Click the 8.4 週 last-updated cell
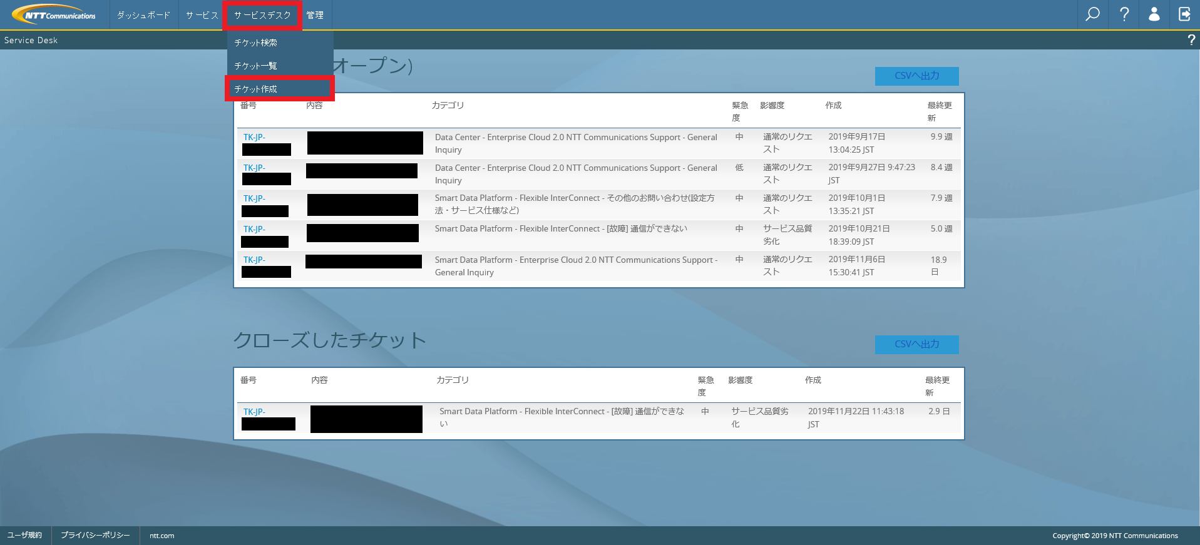1200x545 pixels. tap(941, 167)
